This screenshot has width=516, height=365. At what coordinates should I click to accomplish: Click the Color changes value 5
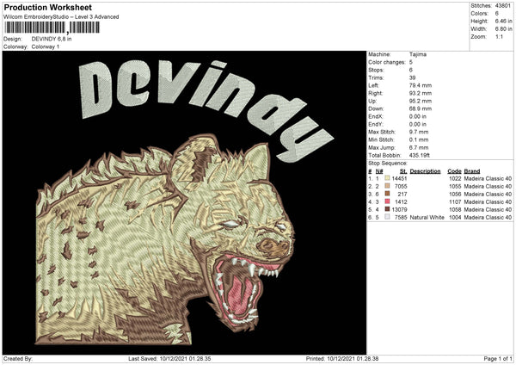pyautogui.click(x=411, y=62)
